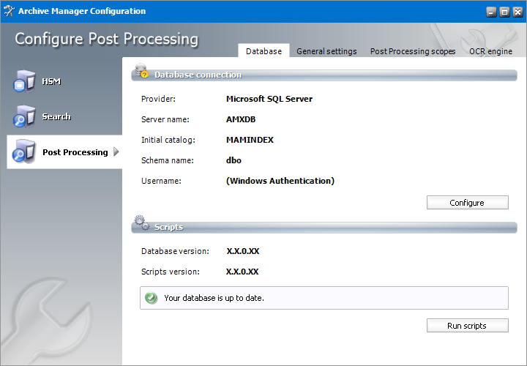Close the Archive Manager Configuration window
This screenshot has height=366, width=527.
point(516,12)
